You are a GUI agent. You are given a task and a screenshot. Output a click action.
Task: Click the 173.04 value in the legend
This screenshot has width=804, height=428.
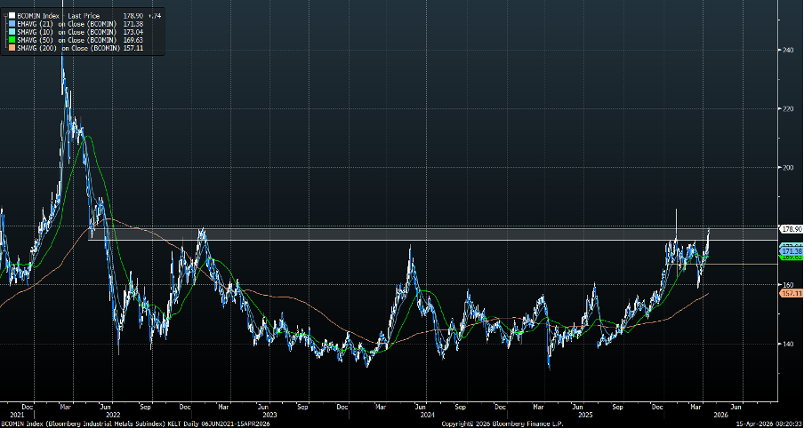[x=133, y=32]
